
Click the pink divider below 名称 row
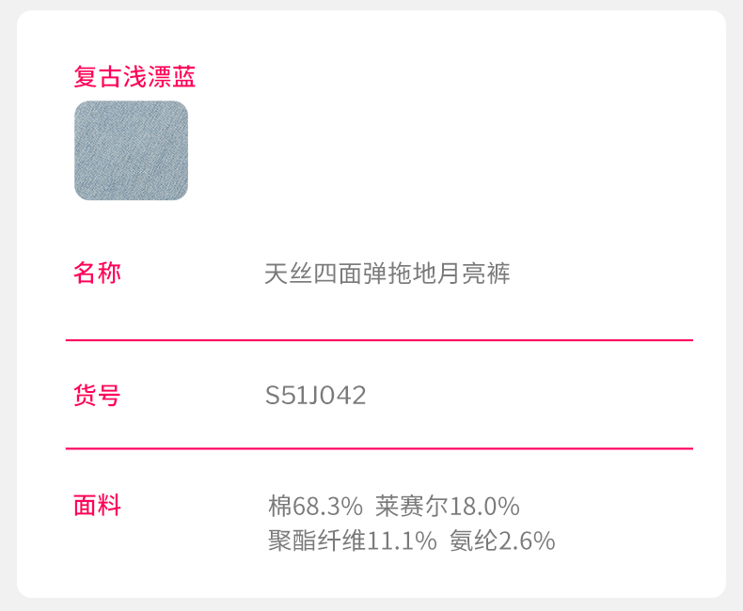[379, 340]
